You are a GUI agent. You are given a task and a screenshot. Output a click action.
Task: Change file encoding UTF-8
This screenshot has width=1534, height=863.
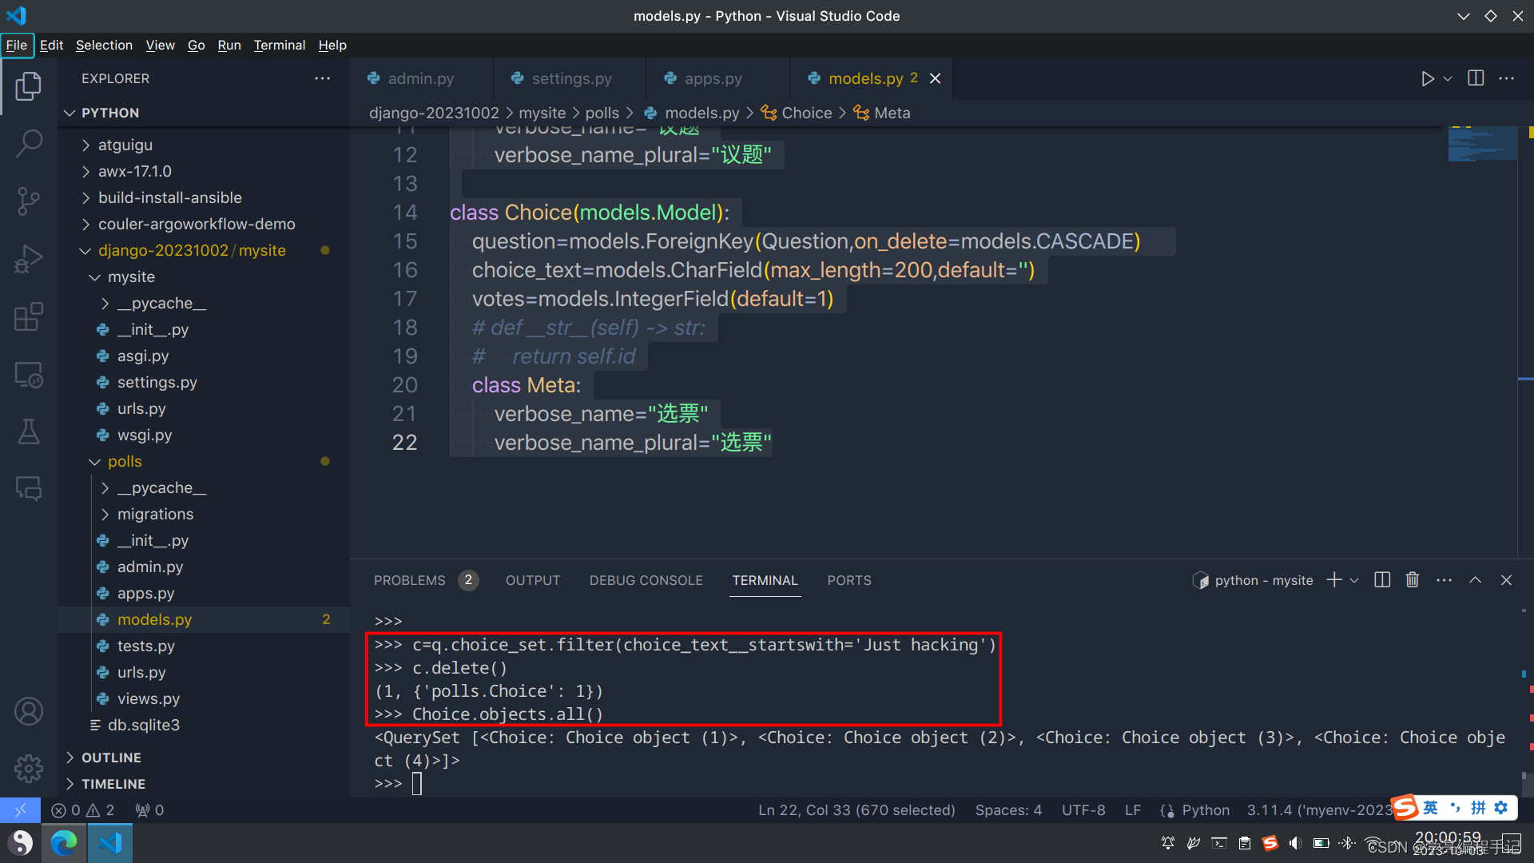pyautogui.click(x=1083, y=810)
